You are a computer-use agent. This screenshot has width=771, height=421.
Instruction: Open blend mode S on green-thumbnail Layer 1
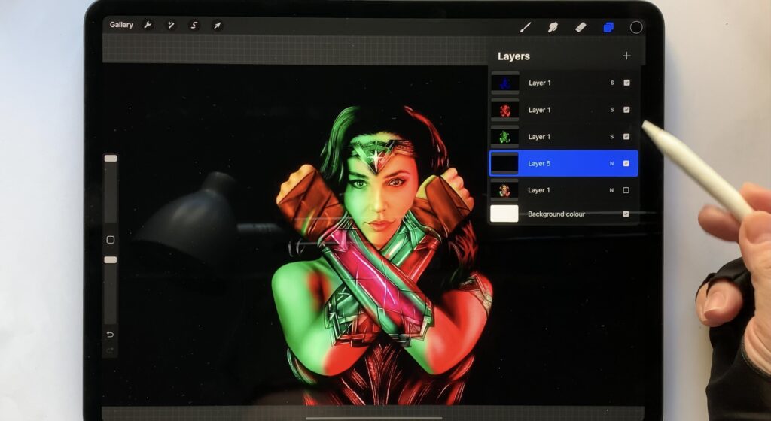pos(611,137)
